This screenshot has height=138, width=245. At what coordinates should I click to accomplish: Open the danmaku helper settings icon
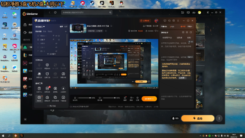point(187,33)
